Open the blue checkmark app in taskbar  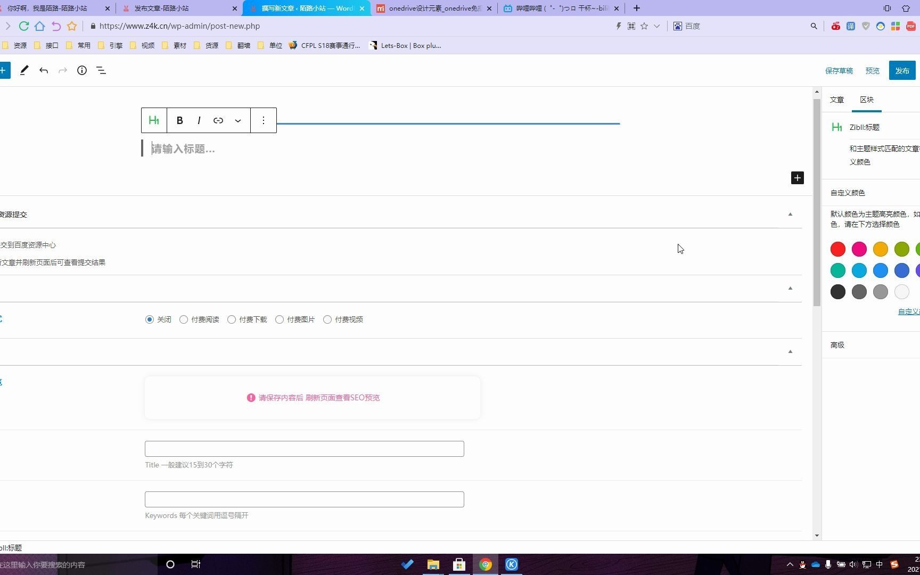coord(407,564)
